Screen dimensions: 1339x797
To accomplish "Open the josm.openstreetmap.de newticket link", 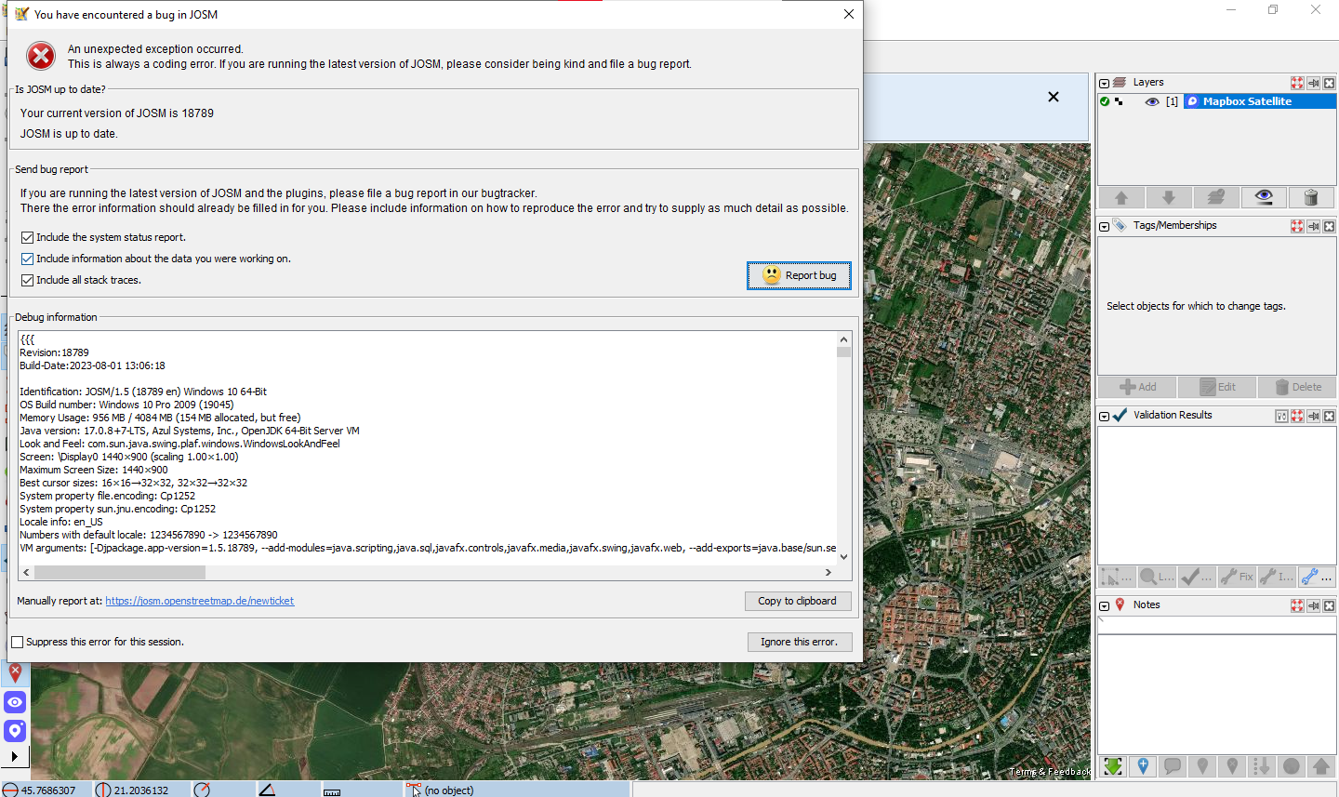I will tap(199, 602).
